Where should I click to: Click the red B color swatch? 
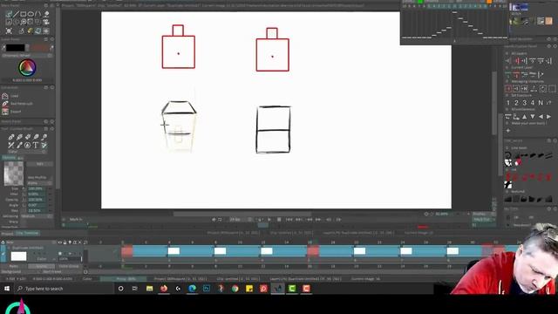click(38, 47)
